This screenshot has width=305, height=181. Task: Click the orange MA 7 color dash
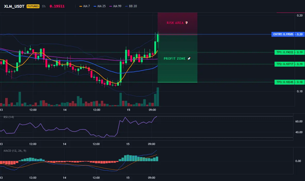[x=81, y=6]
